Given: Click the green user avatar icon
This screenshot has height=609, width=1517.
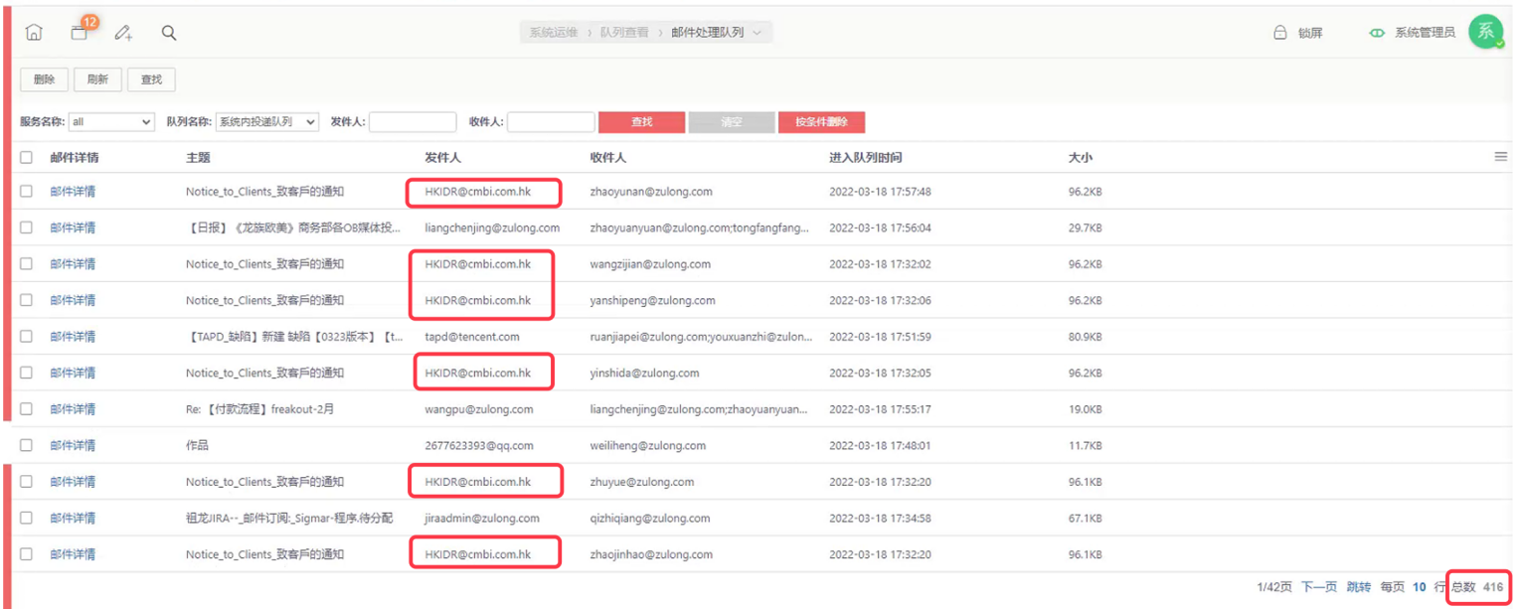Looking at the screenshot, I should (1485, 32).
